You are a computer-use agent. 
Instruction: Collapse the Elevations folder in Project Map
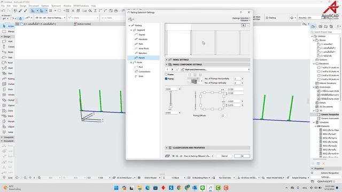(314, 64)
